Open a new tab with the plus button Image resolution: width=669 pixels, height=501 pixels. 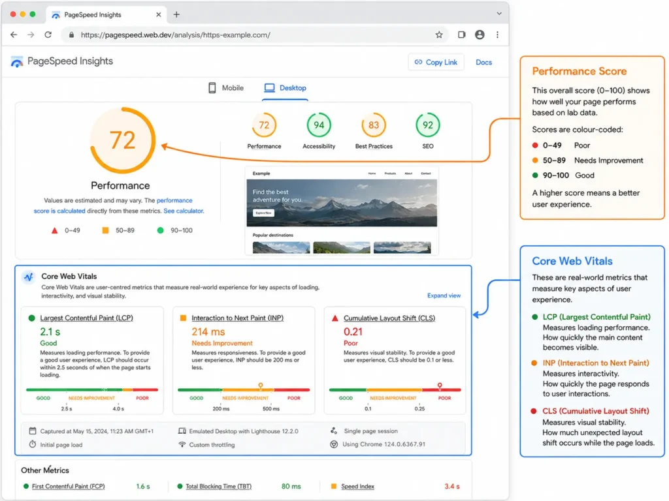(x=176, y=14)
